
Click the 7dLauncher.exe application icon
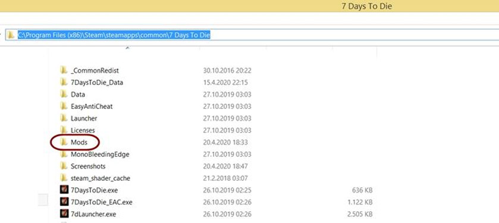[x=64, y=213]
